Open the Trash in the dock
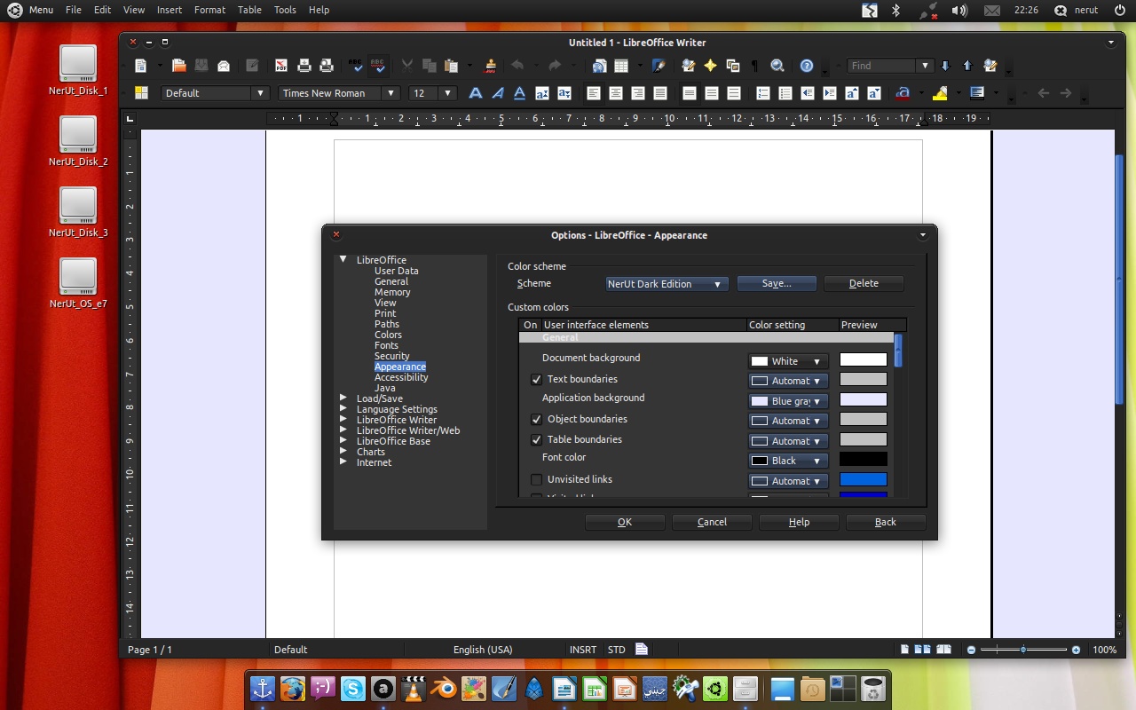 pos(873,688)
